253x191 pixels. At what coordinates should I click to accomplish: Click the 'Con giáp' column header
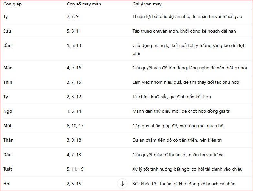(12, 4)
